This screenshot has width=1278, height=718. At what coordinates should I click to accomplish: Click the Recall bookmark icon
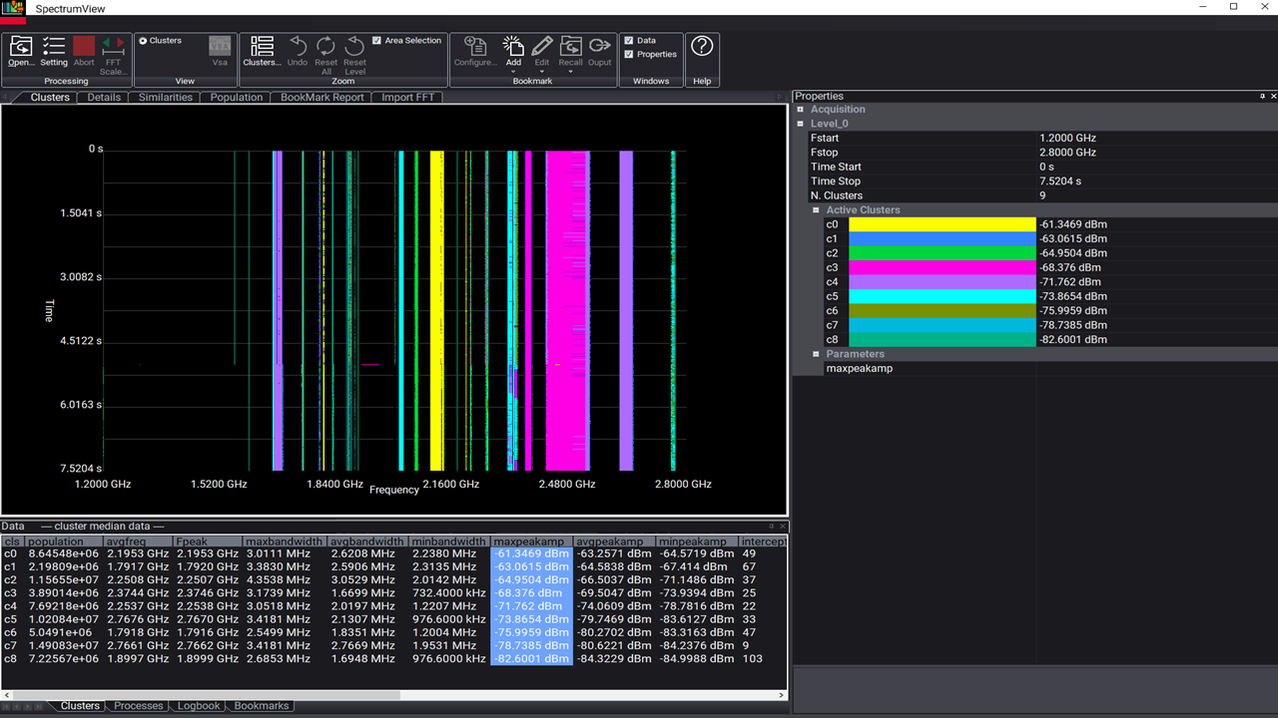570,47
